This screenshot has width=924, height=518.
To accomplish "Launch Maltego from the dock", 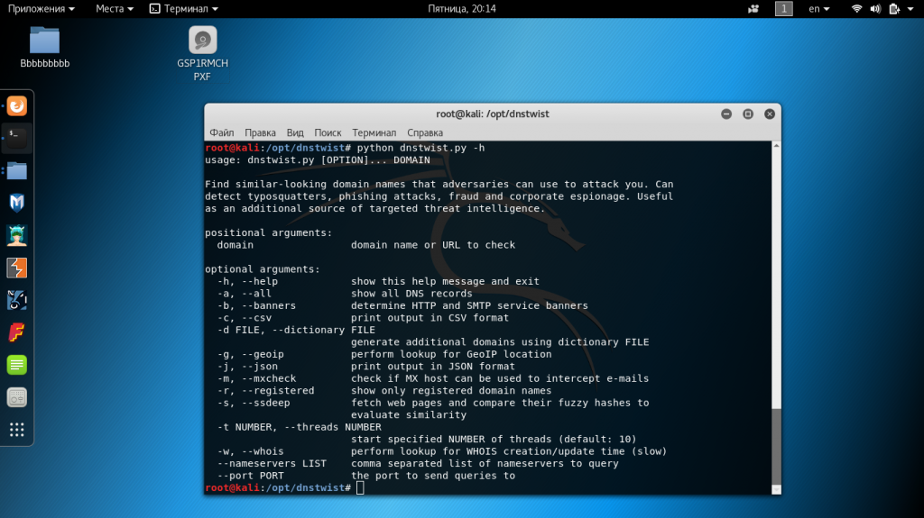I will coord(17,300).
